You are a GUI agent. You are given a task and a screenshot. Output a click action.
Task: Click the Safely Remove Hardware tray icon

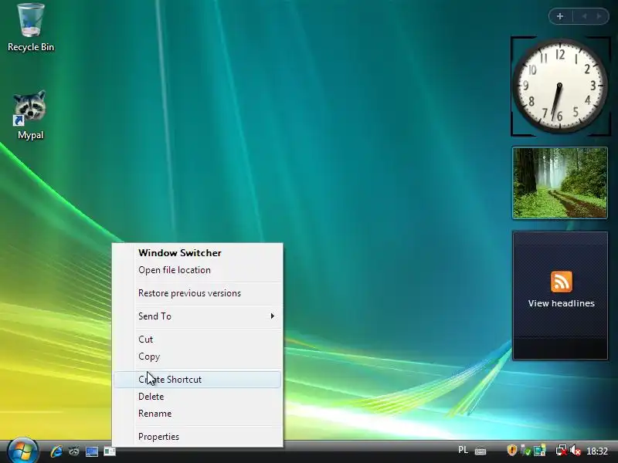point(525,451)
